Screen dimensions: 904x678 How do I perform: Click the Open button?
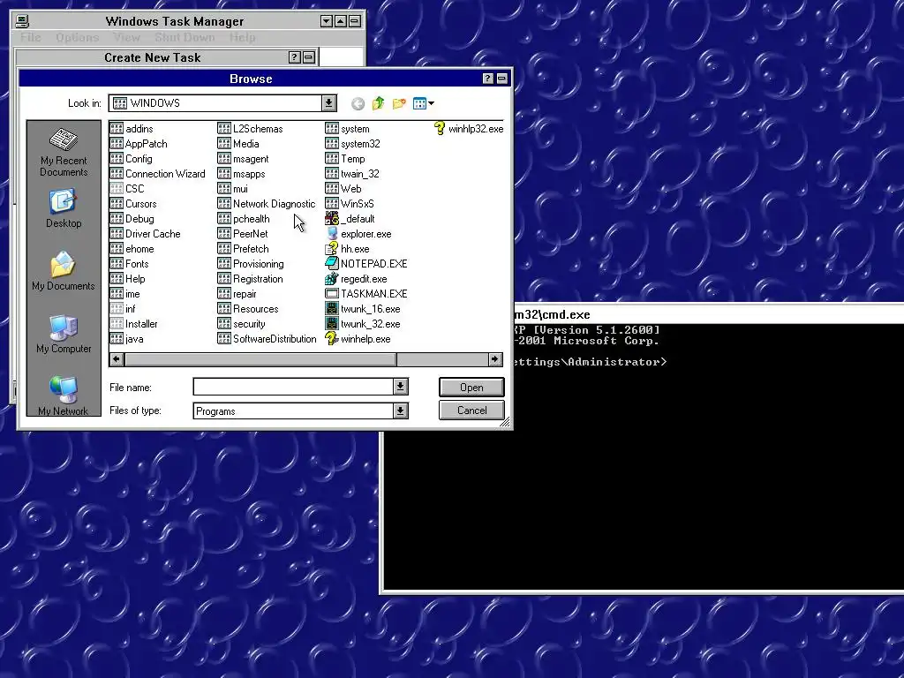pos(471,388)
